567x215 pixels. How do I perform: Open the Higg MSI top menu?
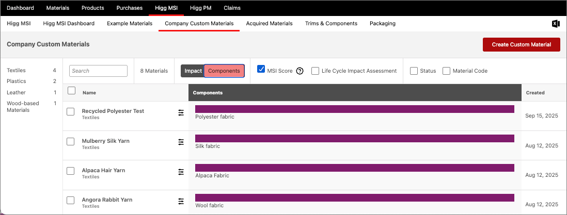coord(166,8)
